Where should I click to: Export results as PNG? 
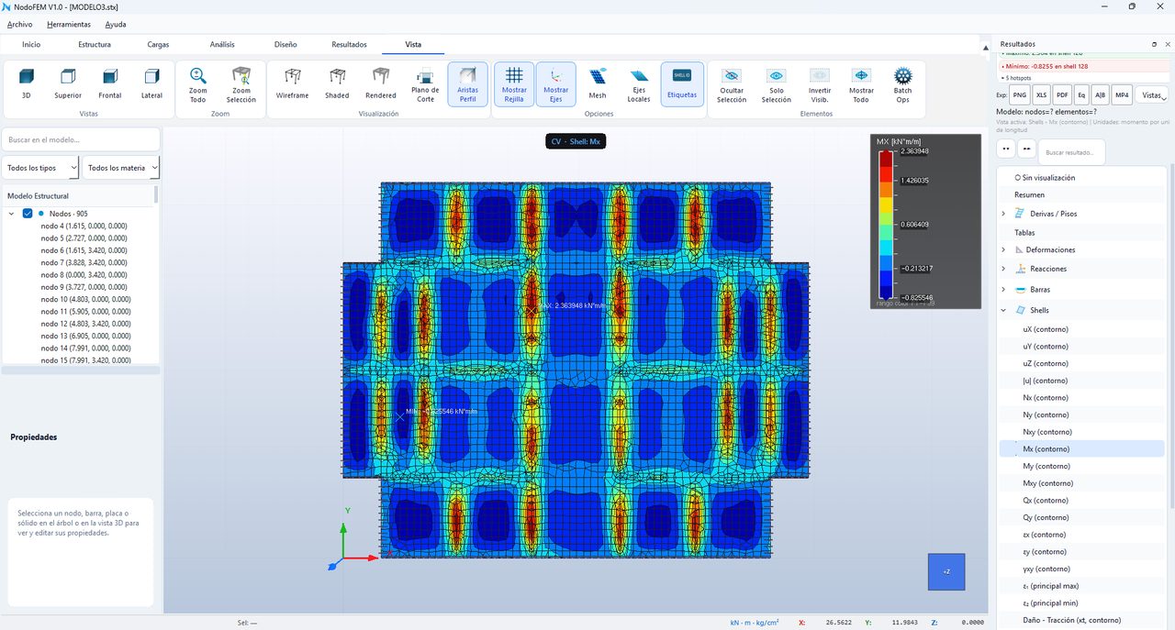click(x=1019, y=94)
